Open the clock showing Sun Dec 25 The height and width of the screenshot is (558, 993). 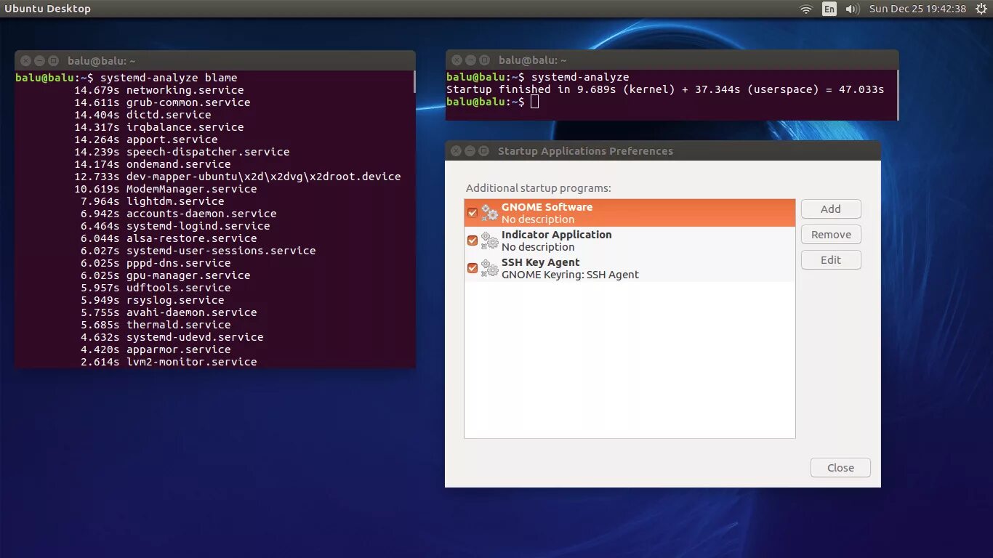[917, 9]
